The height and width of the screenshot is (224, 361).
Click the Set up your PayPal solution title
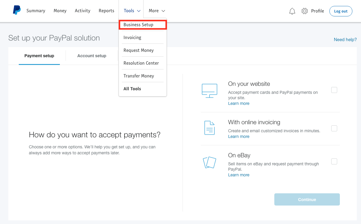point(54,38)
